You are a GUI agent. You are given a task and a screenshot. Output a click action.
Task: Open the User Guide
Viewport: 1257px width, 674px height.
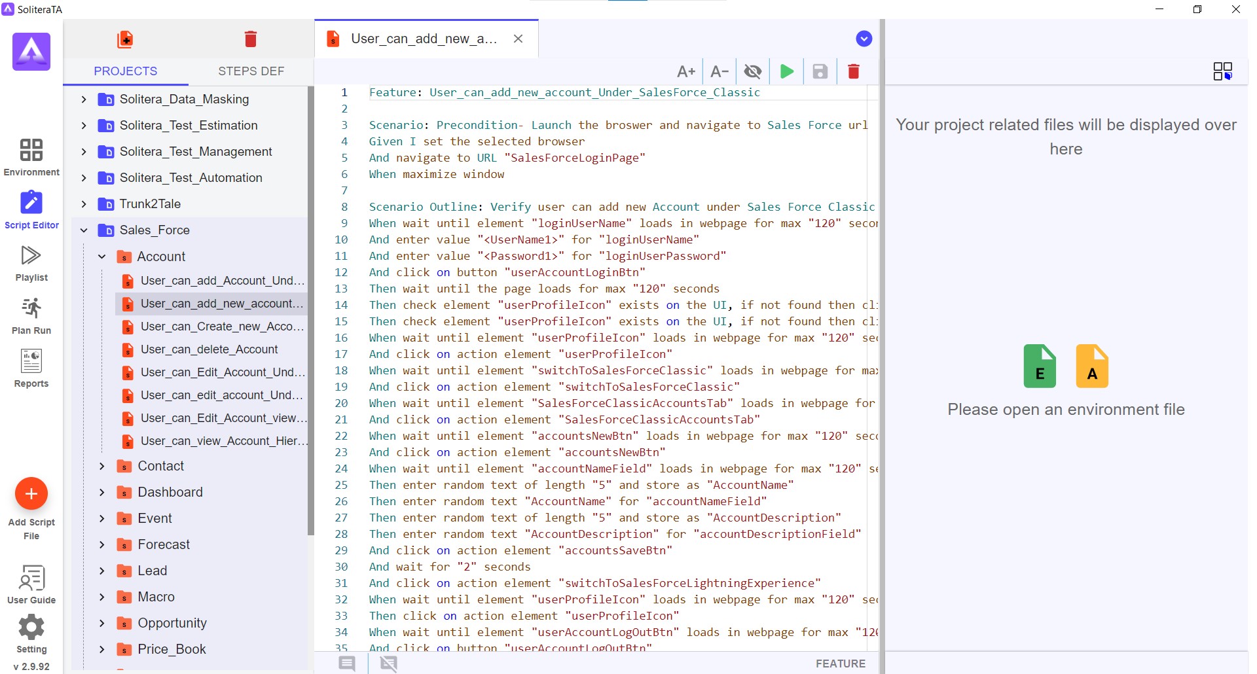(31, 584)
